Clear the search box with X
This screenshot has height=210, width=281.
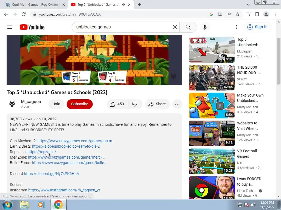pyautogui.click(x=175, y=27)
